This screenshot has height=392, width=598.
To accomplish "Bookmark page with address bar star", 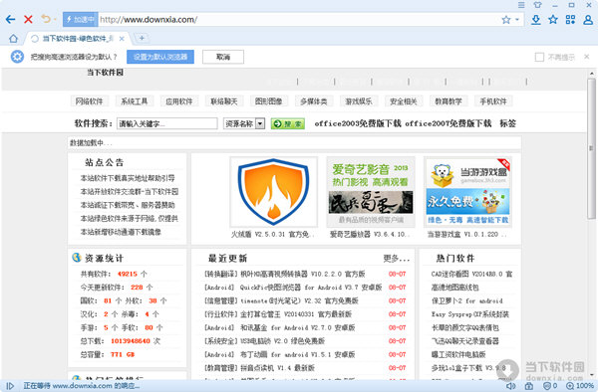I will [506, 20].
